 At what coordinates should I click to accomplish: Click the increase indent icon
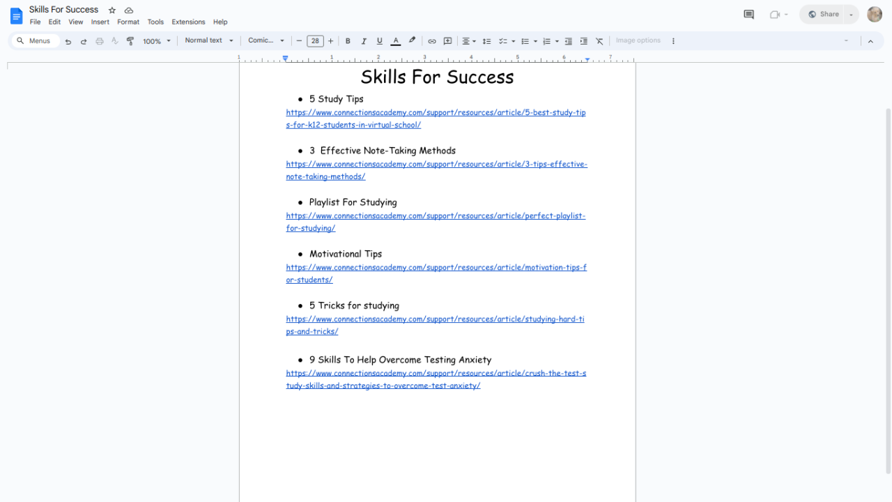584,41
